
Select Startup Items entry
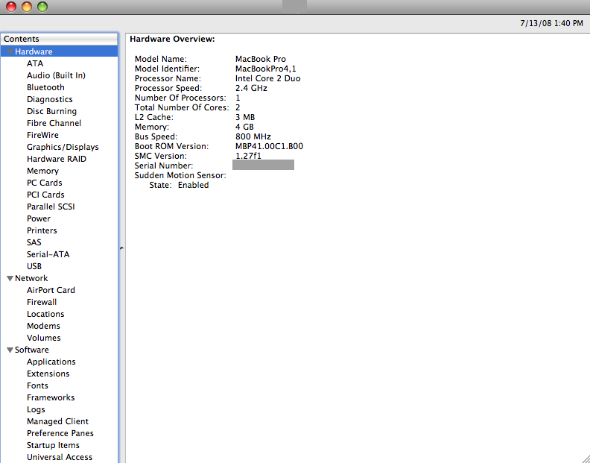click(x=53, y=445)
